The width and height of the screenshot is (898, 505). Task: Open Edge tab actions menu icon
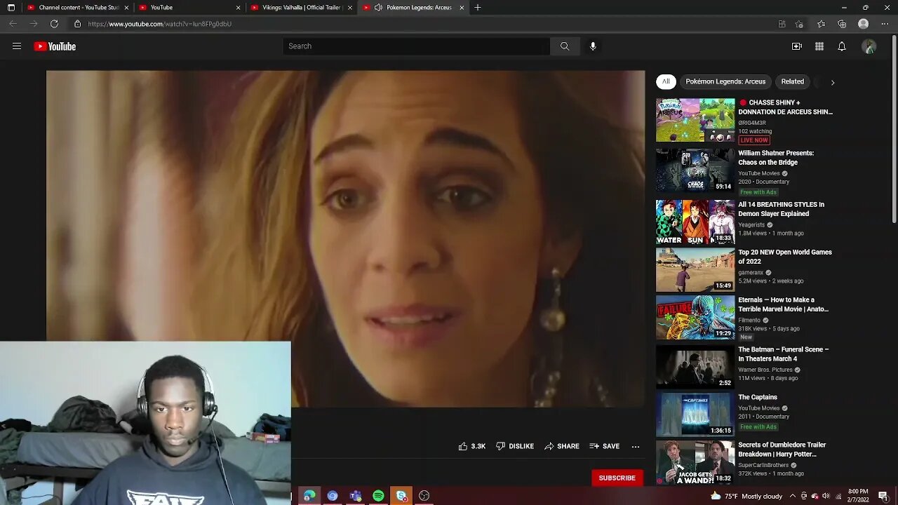click(11, 7)
